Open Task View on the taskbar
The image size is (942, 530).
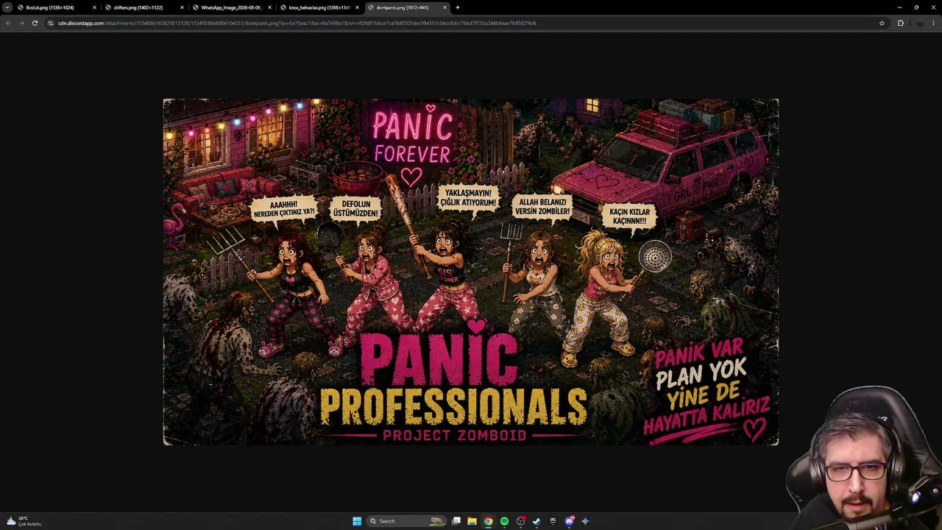point(456,521)
